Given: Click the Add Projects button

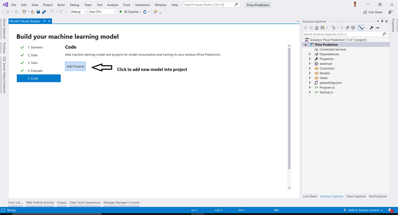Looking at the screenshot, I should (75, 66).
